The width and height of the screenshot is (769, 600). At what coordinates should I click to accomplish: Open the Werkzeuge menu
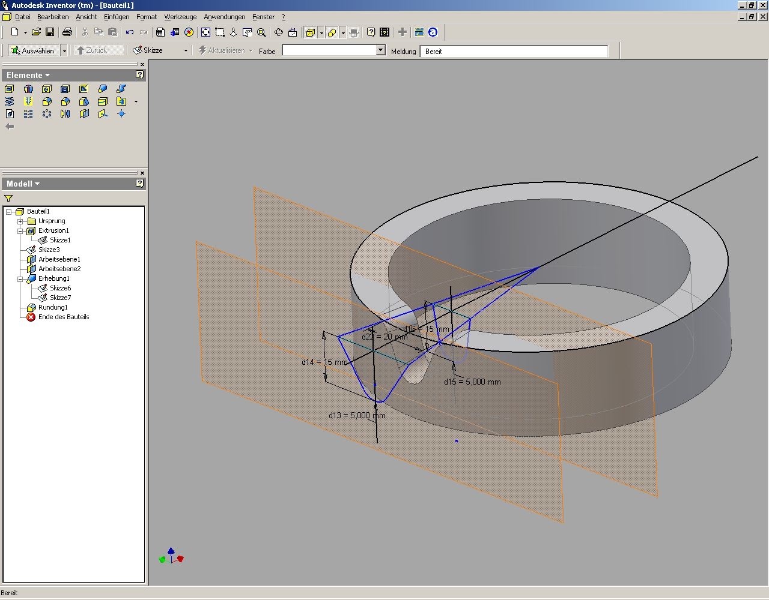pyautogui.click(x=180, y=17)
